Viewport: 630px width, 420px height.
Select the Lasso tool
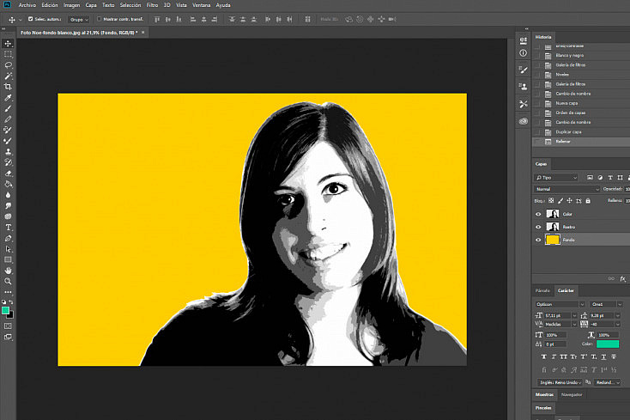point(8,65)
